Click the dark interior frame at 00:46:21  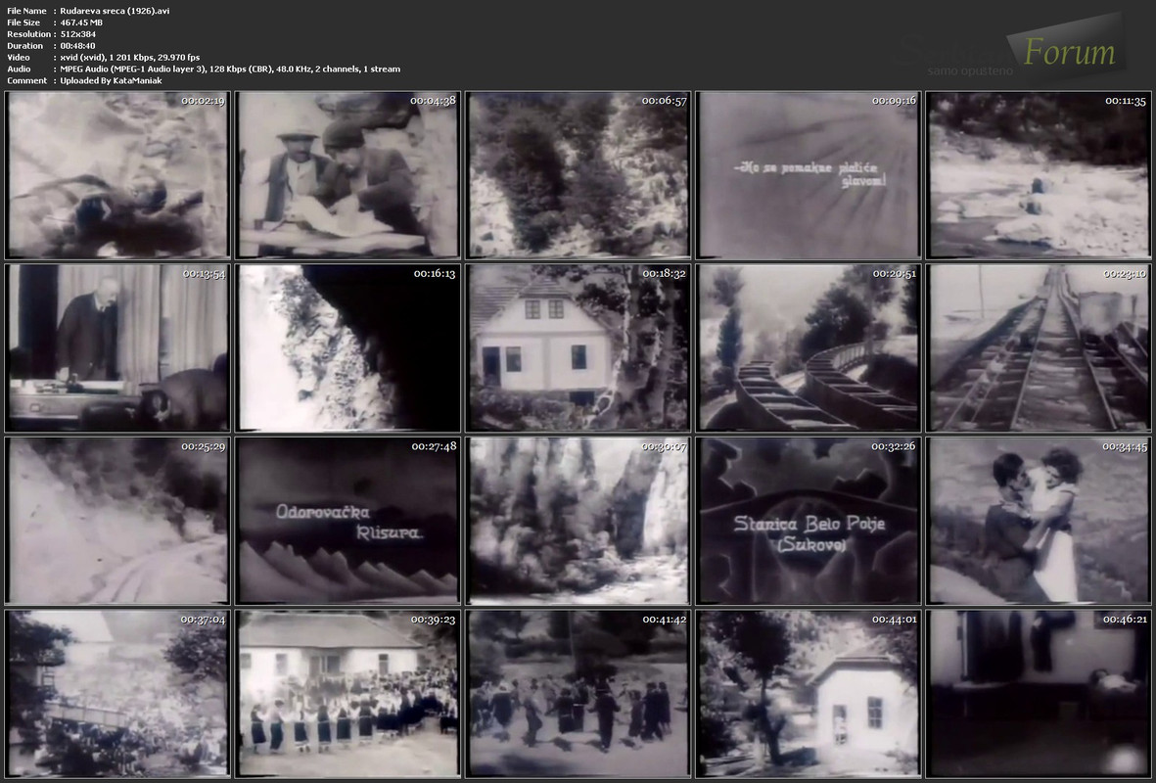(x=1039, y=693)
